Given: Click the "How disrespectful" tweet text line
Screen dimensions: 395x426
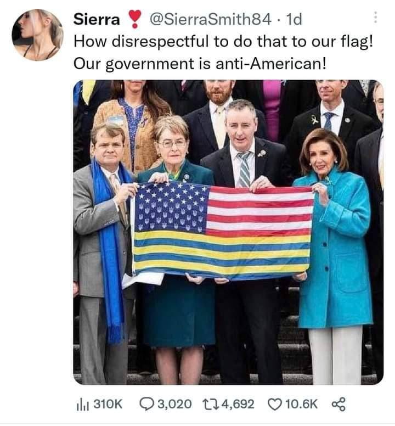Looking at the screenshot, I should pyautogui.click(x=223, y=42).
